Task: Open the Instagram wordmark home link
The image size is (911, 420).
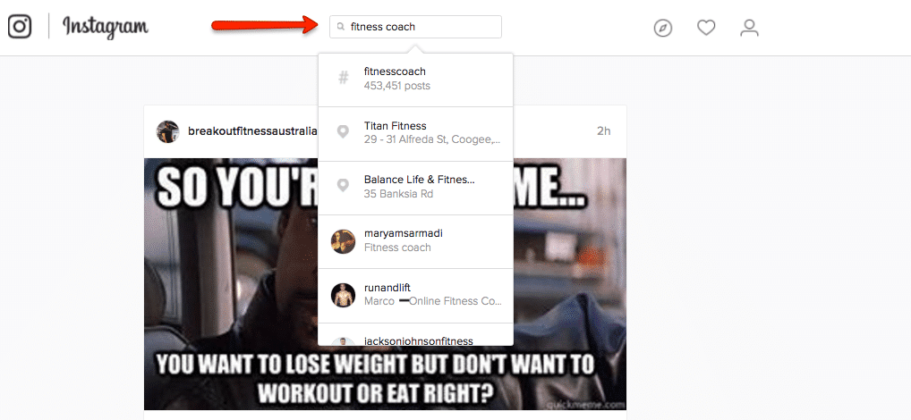Action: 106,27
